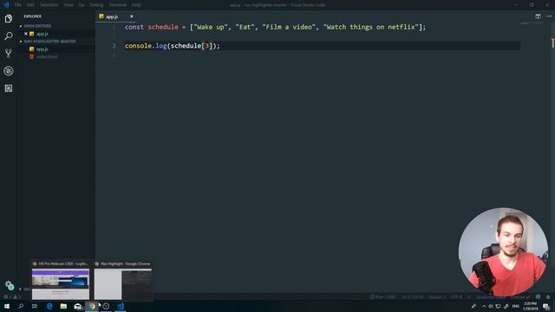555x312 pixels.
Task: Open the Debug menu
Action: (x=96, y=5)
